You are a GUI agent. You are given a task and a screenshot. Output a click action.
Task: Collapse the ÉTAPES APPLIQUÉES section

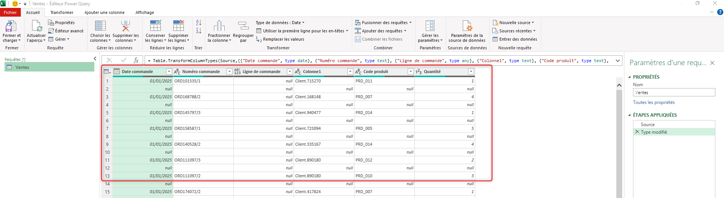pyautogui.click(x=630, y=115)
